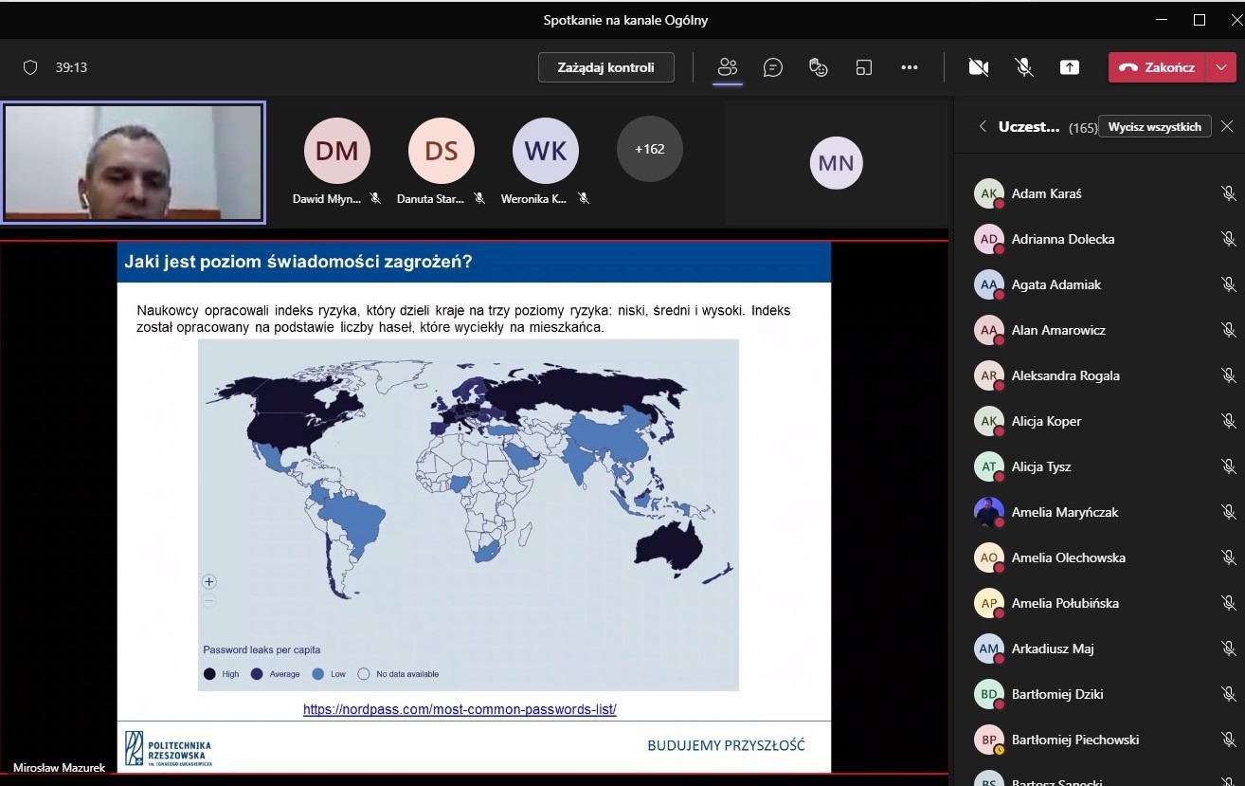Click the share content tray icon
The width and height of the screenshot is (1245, 786).
click(1070, 67)
